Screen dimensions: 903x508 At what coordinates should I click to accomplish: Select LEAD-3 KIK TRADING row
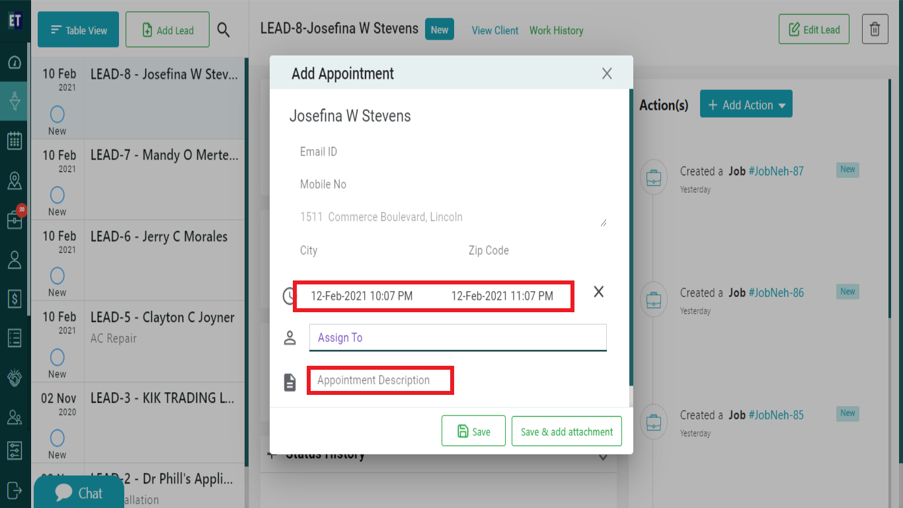point(138,423)
